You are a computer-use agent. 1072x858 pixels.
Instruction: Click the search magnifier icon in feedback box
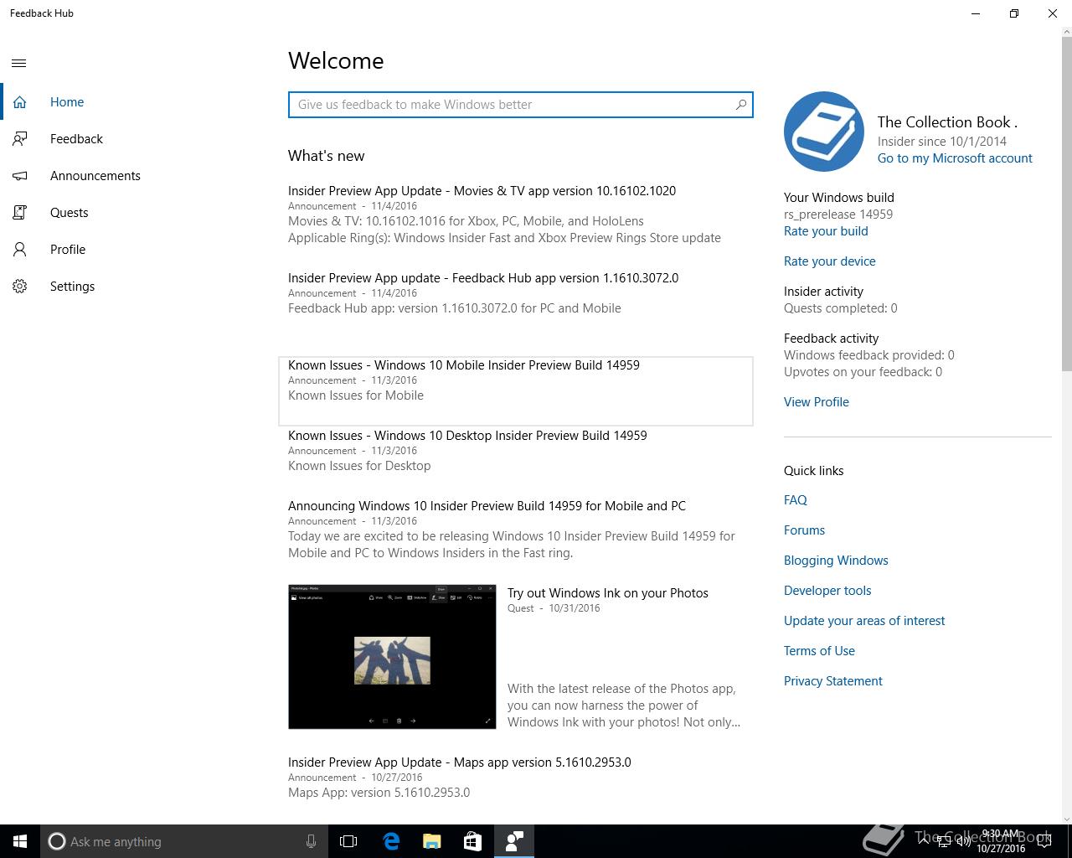click(740, 105)
